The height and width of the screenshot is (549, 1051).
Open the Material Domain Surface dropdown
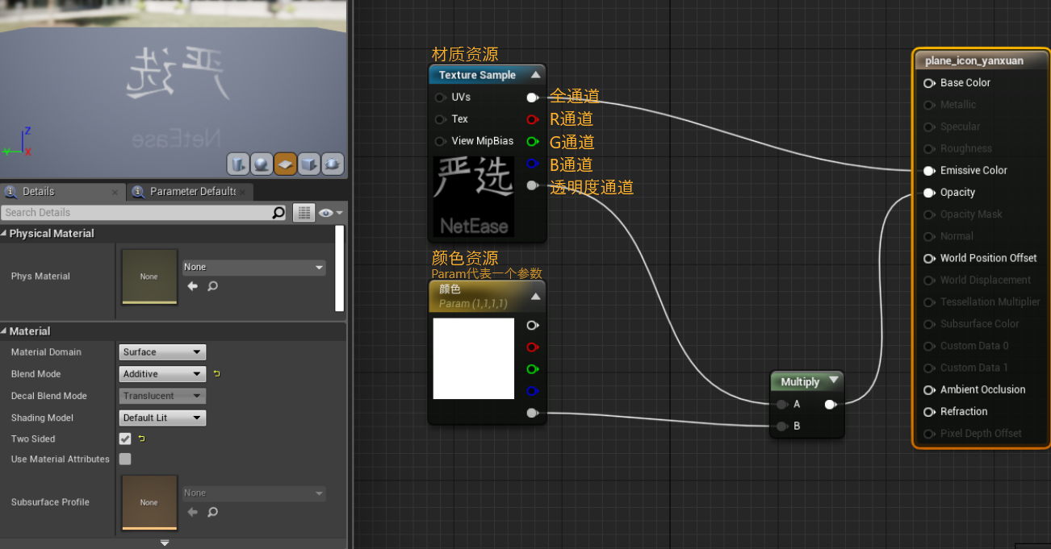pos(161,351)
